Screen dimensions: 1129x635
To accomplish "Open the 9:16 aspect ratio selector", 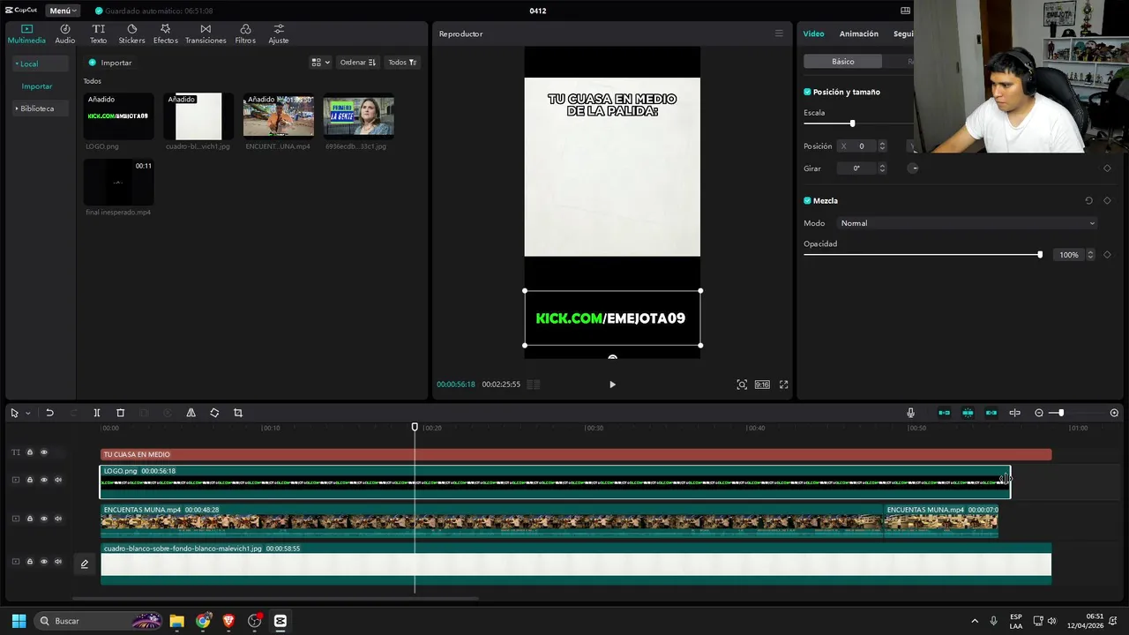I will pyautogui.click(x=762, y=385).
